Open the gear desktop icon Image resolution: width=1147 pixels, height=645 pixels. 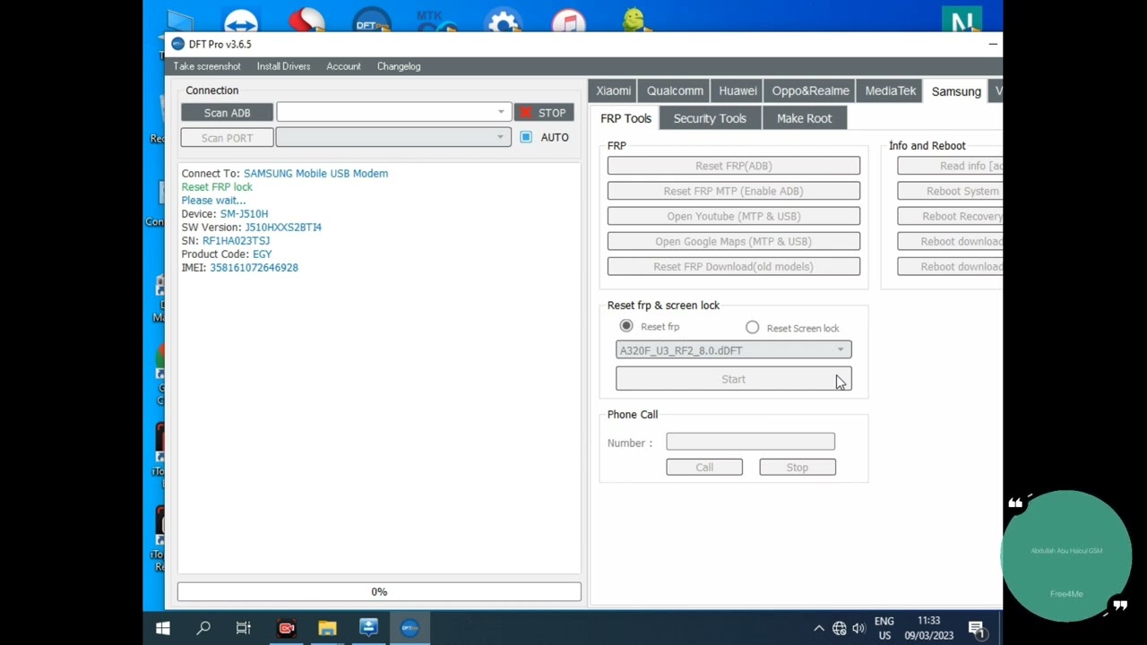504,20
